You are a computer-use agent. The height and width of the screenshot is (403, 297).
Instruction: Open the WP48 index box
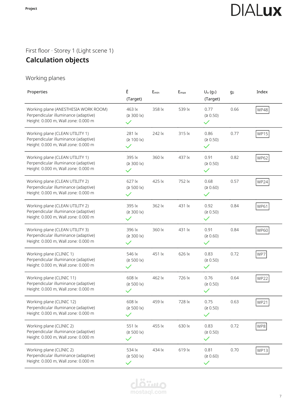click(262, 110)
